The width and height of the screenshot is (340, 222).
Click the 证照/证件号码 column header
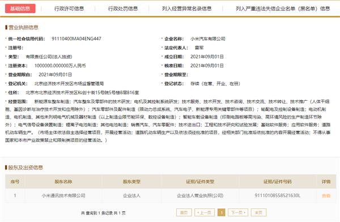pos(277,182)
